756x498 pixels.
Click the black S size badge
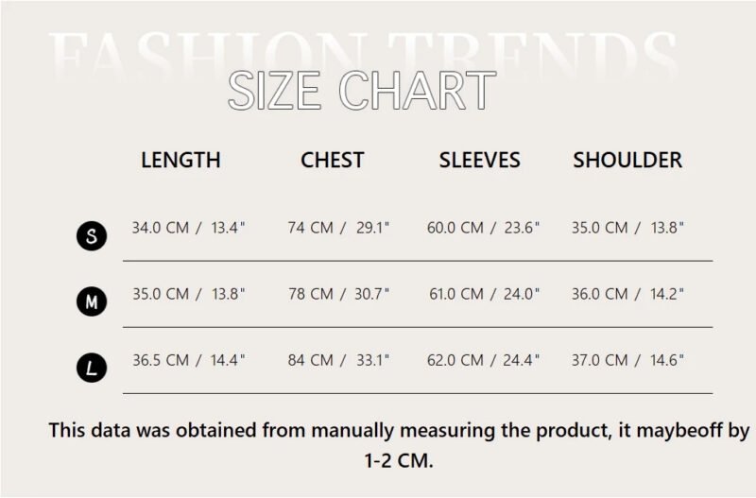point(92,235)
